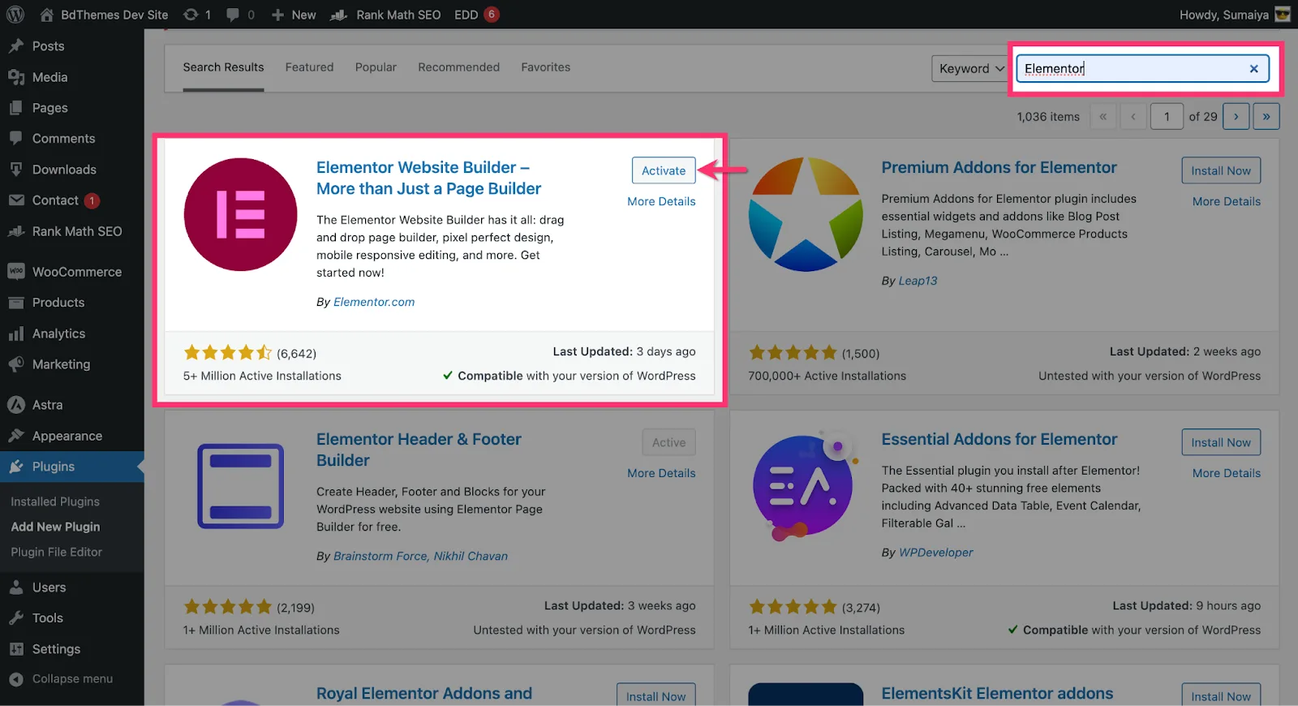This screenshot has height=706, width=1298.
Task: Jump to last page of results
Action: 1266,117
